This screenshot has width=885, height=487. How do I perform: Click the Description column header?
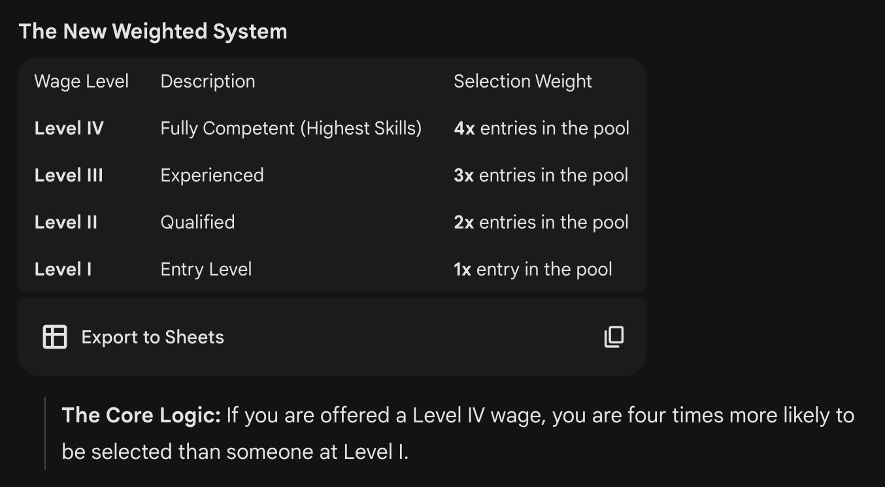pos(208,82)
